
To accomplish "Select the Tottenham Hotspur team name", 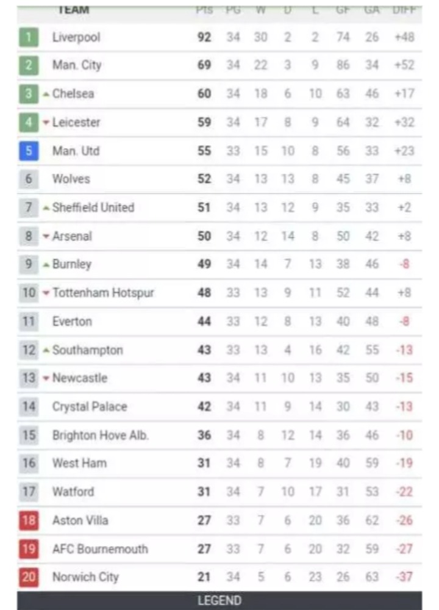I will [103, 293].
